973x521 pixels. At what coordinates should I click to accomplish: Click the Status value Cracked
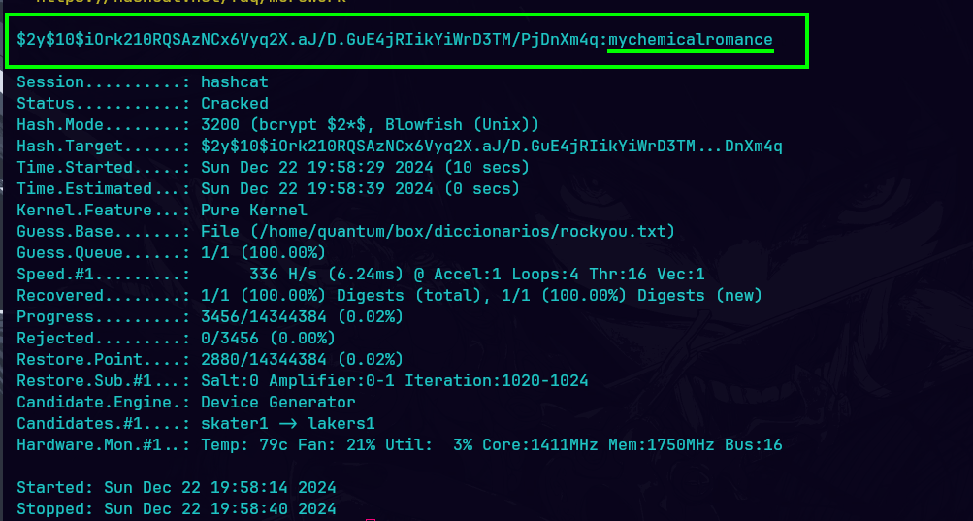pos(235,103)
